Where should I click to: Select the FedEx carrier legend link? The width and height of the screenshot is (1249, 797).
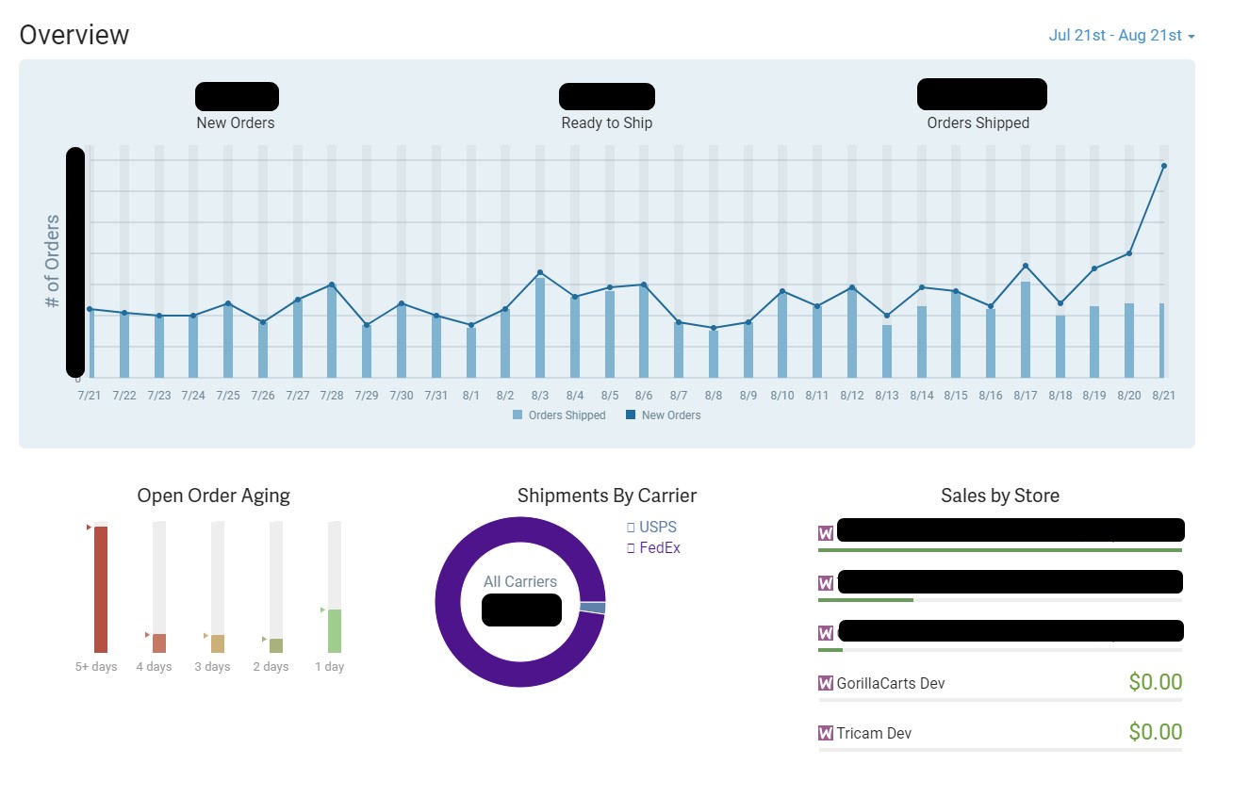click(660, 548)
